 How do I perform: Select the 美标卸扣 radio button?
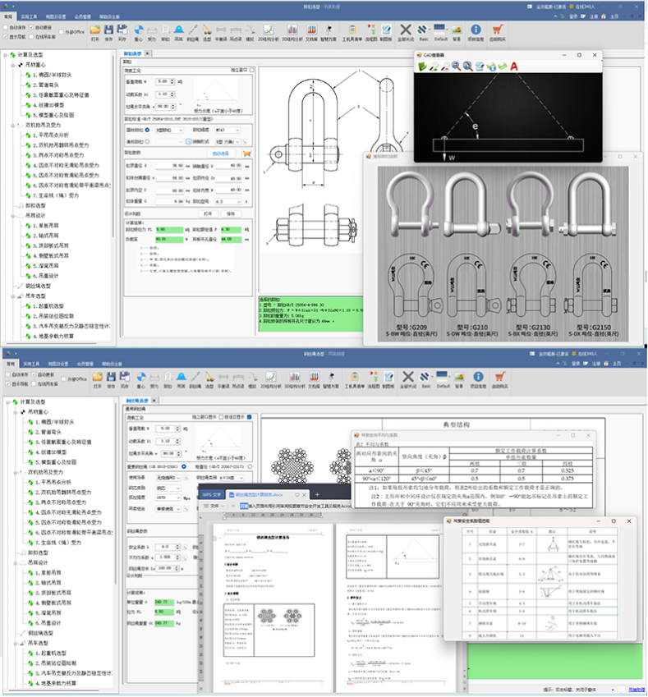[x=147, y=141]
